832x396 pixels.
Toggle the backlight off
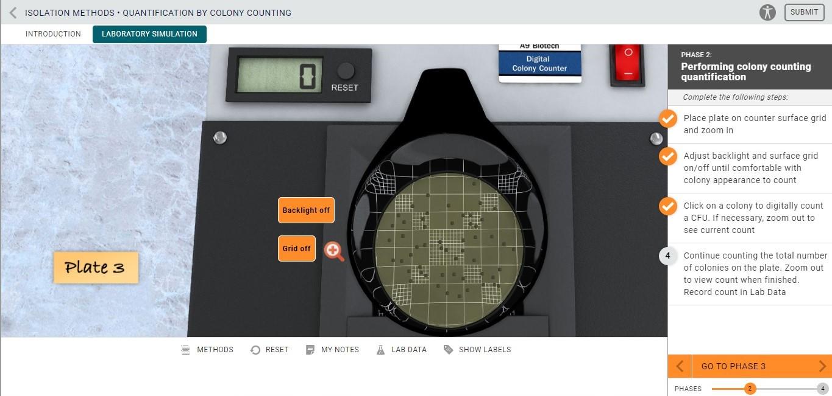pyautogui.click(x=306, y=210)
